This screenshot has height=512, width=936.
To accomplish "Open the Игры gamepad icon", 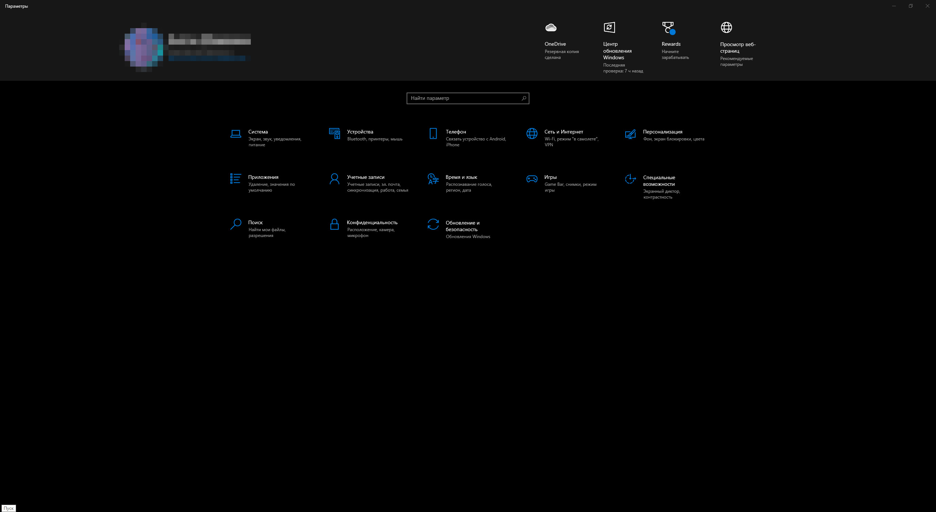I will click(x=532, y=179).
